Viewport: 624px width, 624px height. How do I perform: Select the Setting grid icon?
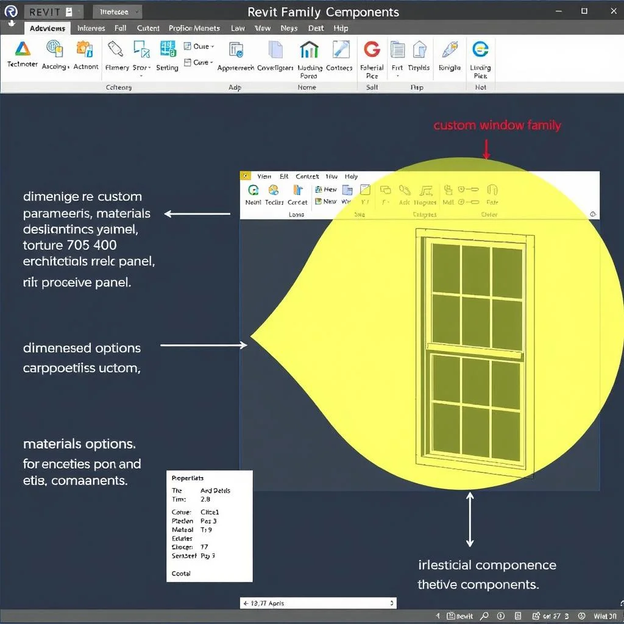167,49
